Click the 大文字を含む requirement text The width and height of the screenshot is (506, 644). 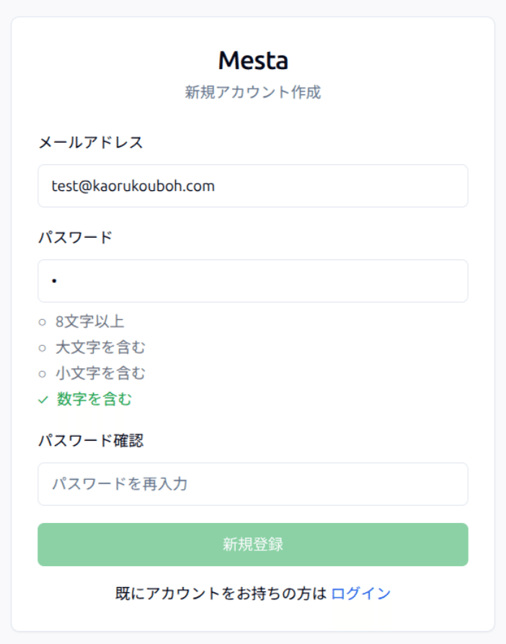[x=101, y=348]
